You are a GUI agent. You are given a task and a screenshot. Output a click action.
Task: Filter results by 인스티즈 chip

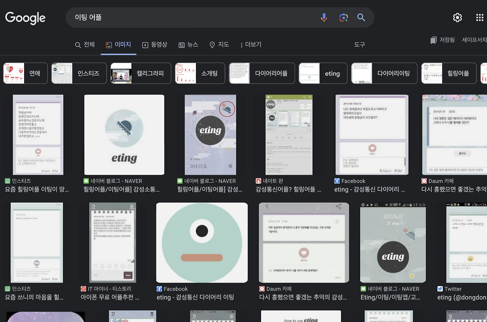pyautogui.click(x=79, y=73)
